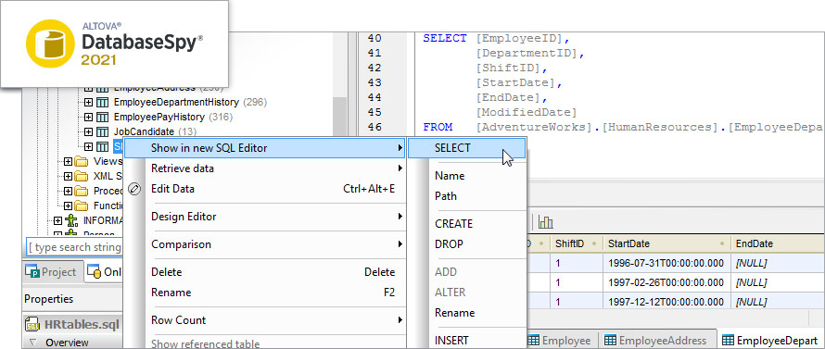Choose CREATE in the submenu
825x349 pixels.
click(466, 224)
